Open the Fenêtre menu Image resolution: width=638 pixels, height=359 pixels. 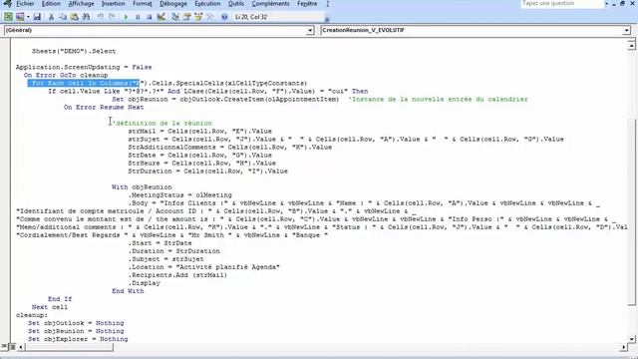[x=307, y=4]
